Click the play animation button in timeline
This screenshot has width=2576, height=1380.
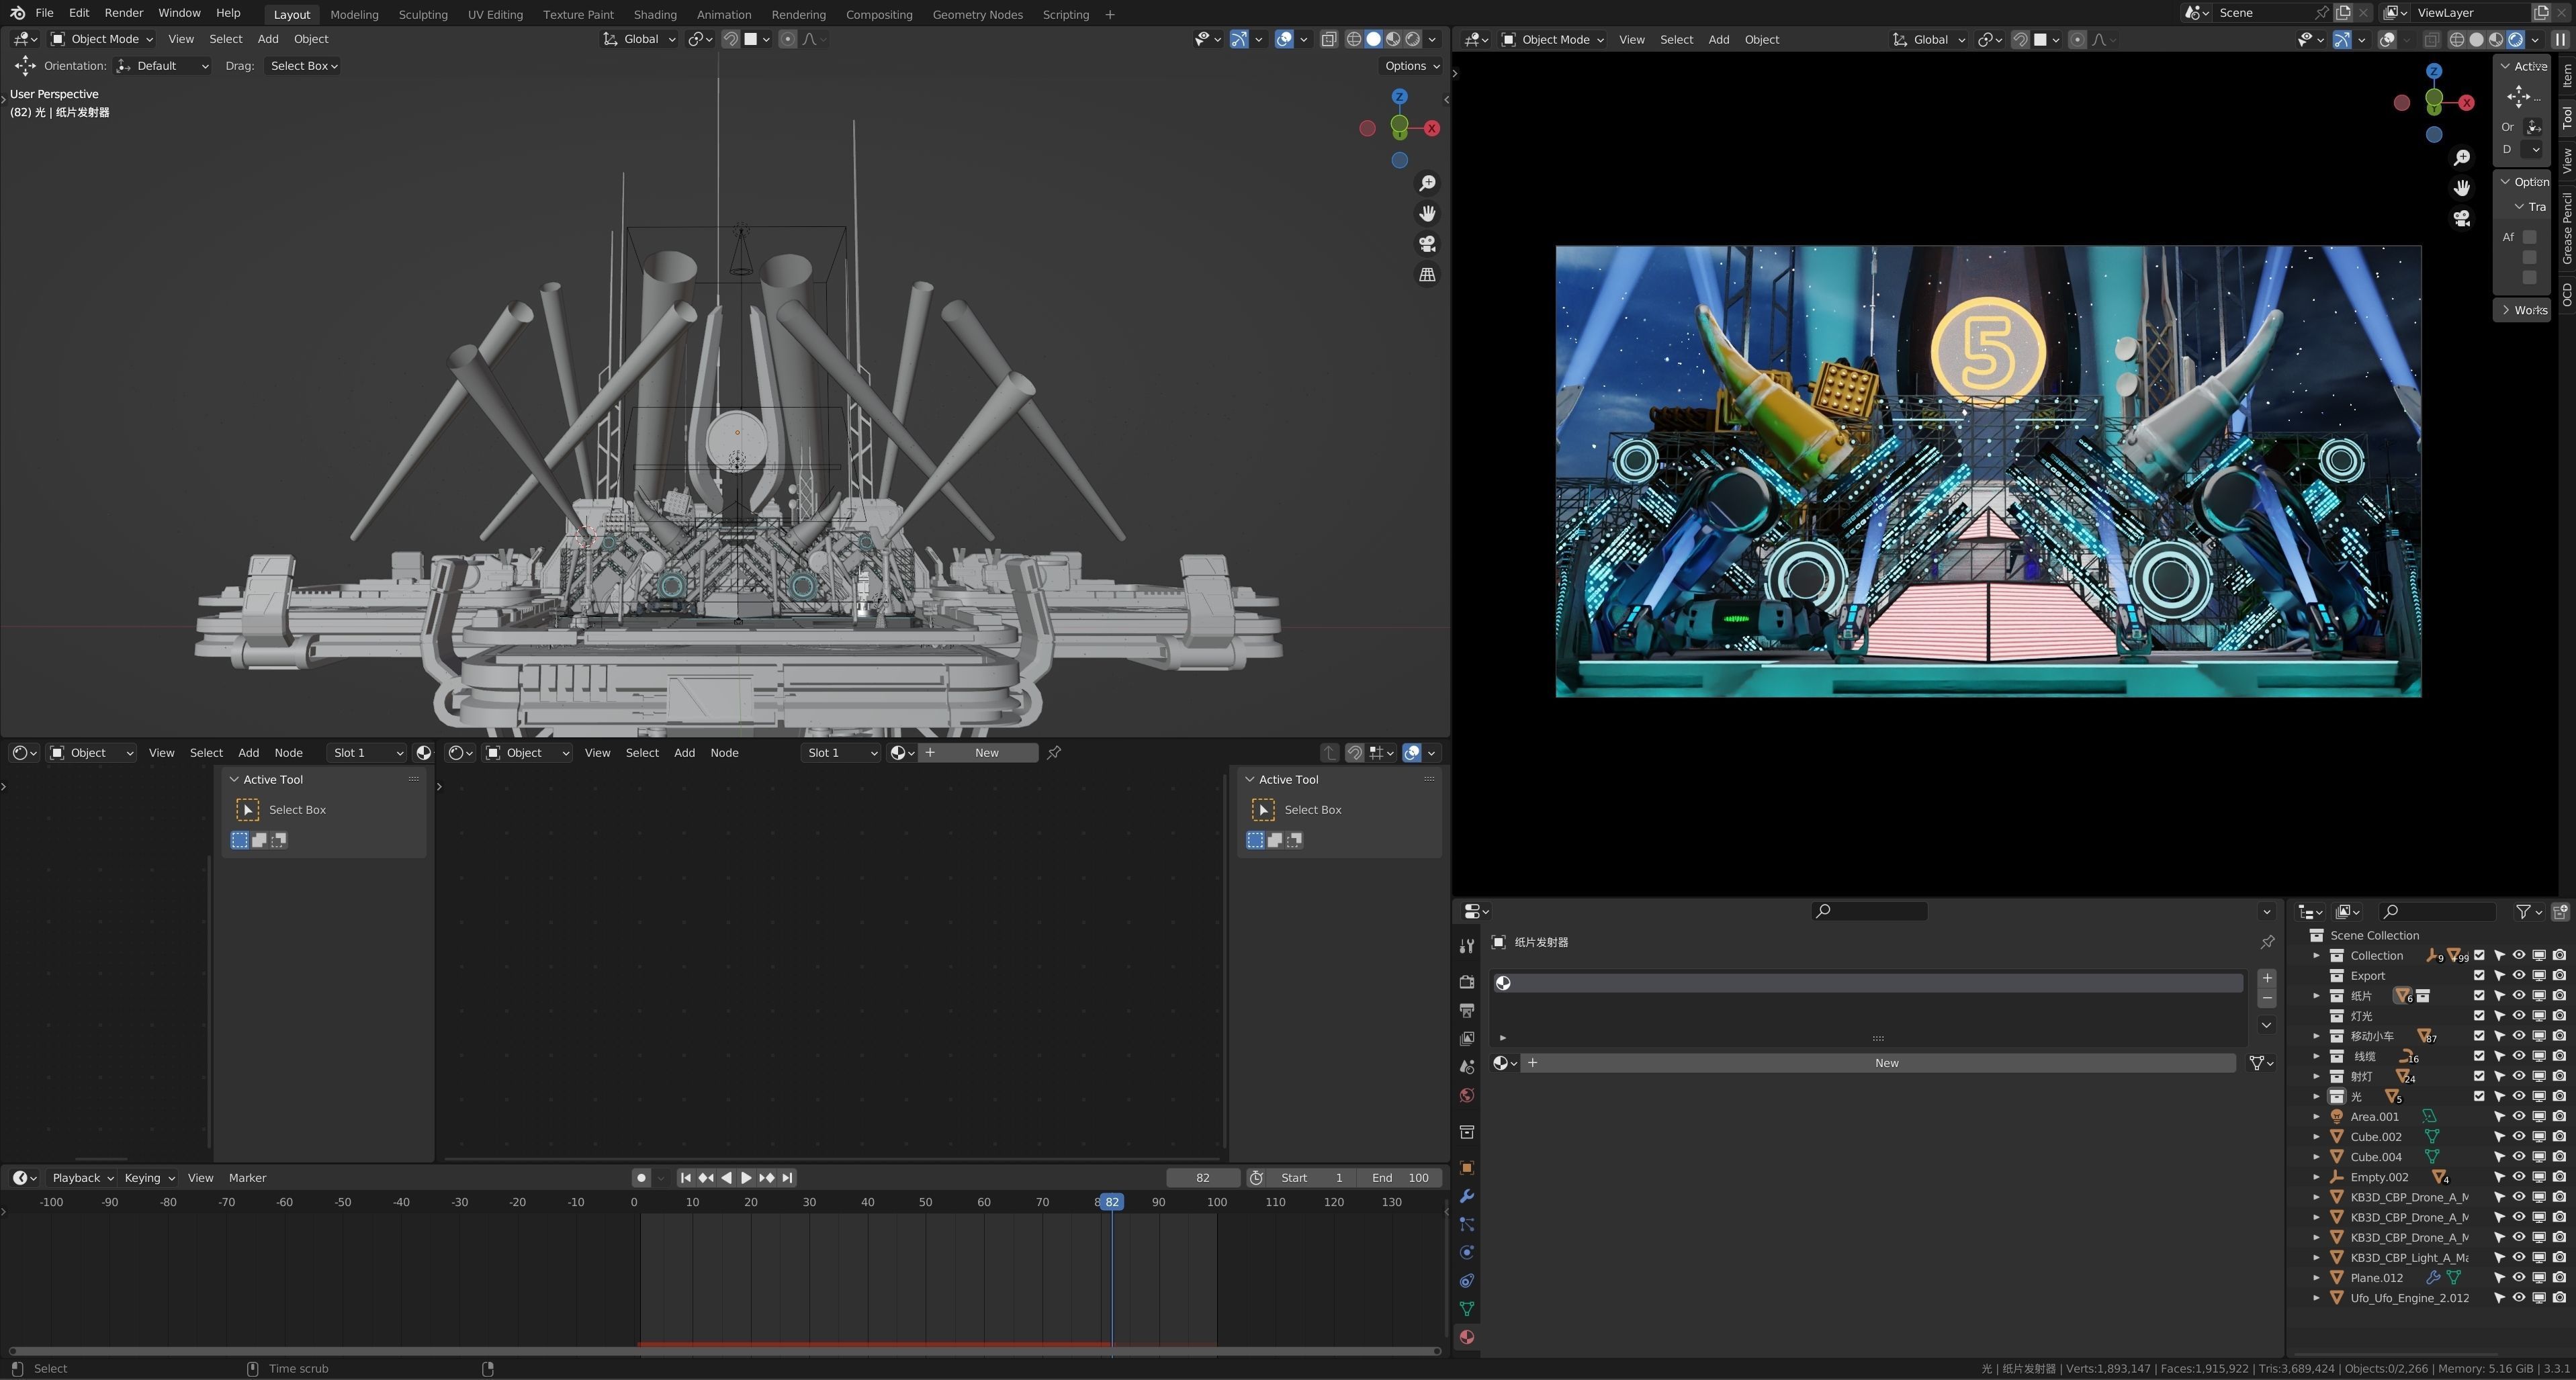tap(746, 1178)
